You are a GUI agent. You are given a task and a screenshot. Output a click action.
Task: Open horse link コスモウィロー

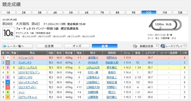click(28, 87)
